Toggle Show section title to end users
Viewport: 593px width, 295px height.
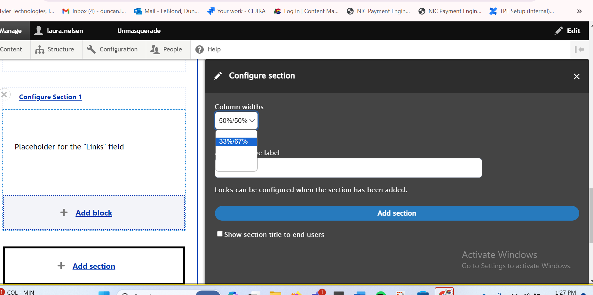[x=220, y=234]
